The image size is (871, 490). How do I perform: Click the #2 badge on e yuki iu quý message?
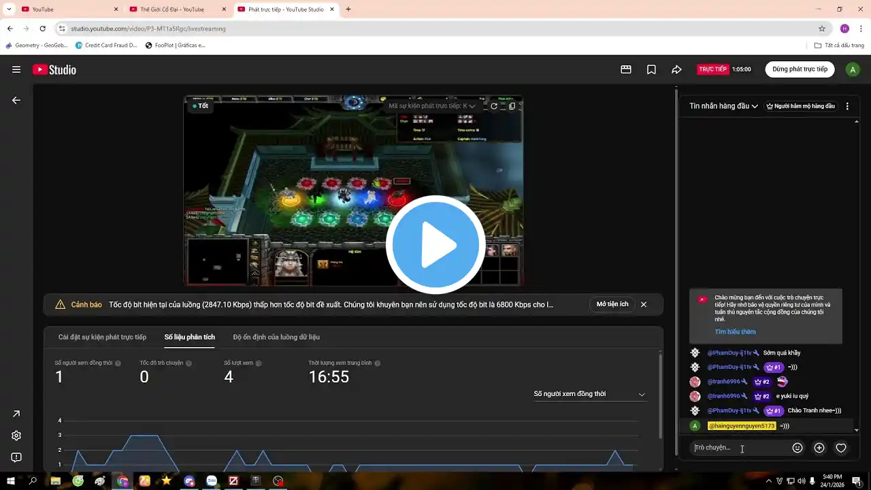tap(762, 396)
